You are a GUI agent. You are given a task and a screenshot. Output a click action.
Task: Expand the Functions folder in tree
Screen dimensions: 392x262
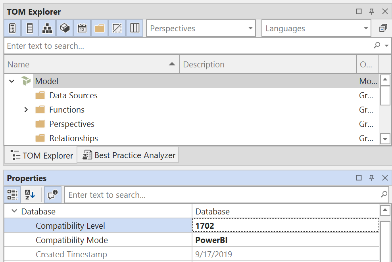coord(26,110)
